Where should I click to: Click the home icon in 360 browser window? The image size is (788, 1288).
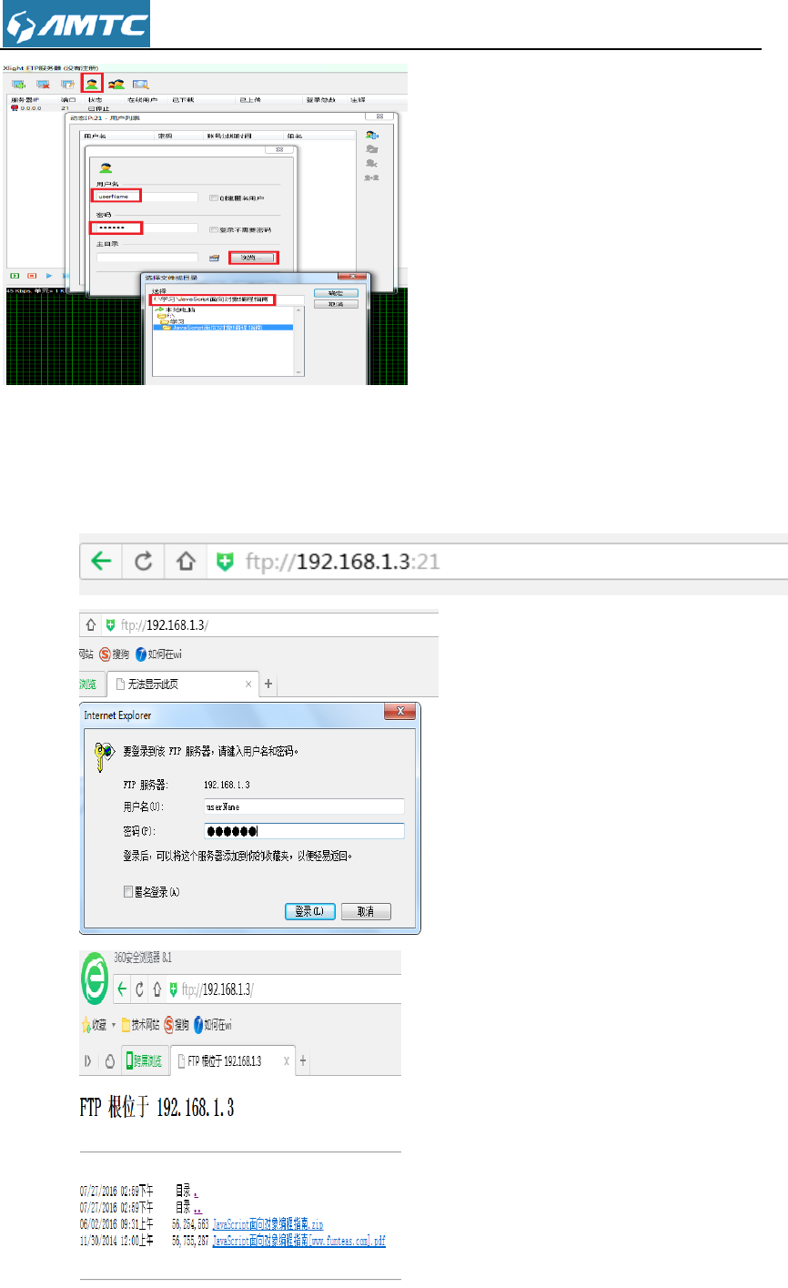(157, 989)
